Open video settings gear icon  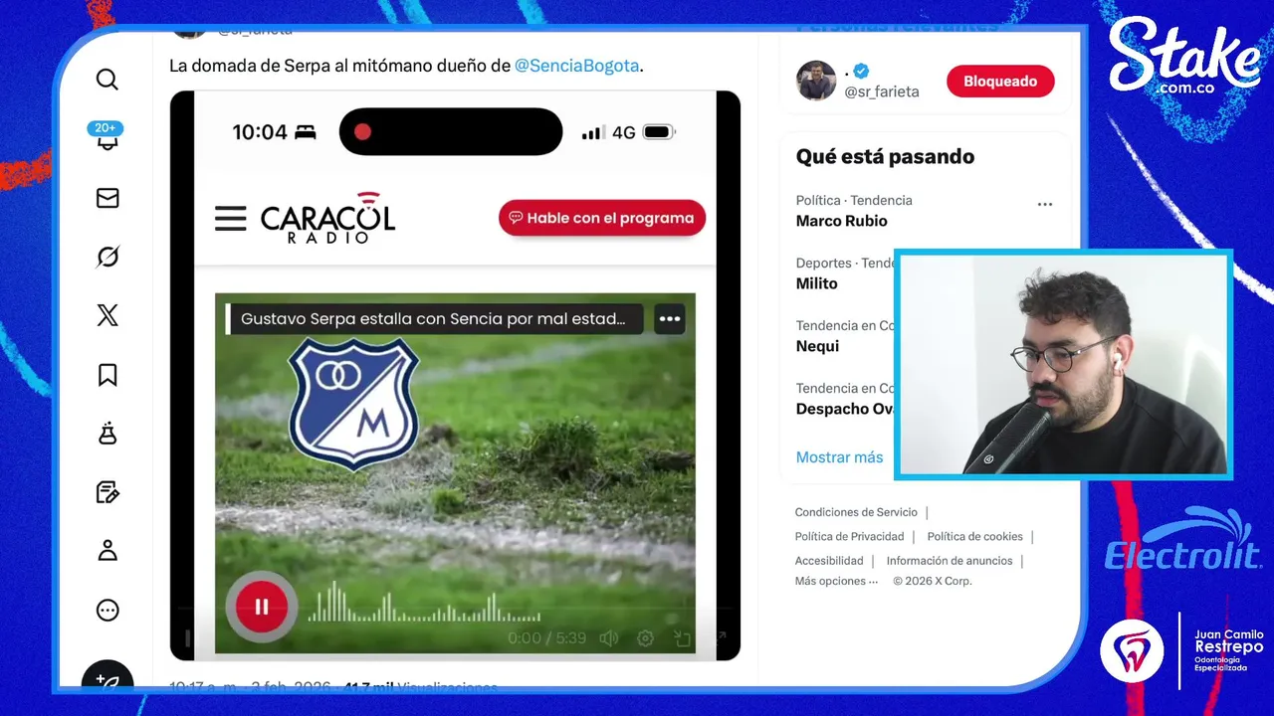(645, 638)
